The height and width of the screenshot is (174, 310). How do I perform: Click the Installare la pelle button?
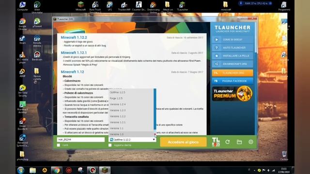pyautogui.click(x=232, y=56)
